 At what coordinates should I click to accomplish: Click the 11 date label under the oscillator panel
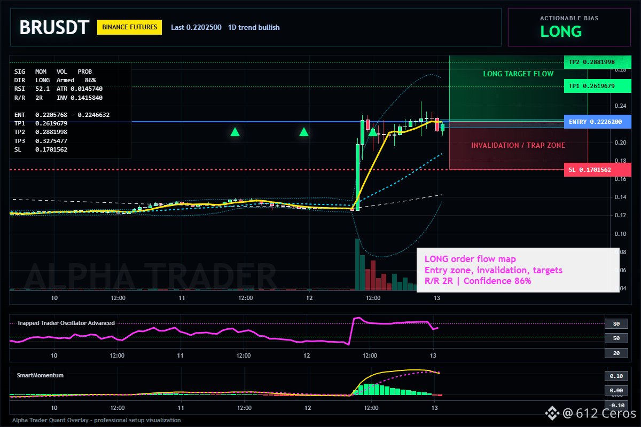tap(181, 355)
